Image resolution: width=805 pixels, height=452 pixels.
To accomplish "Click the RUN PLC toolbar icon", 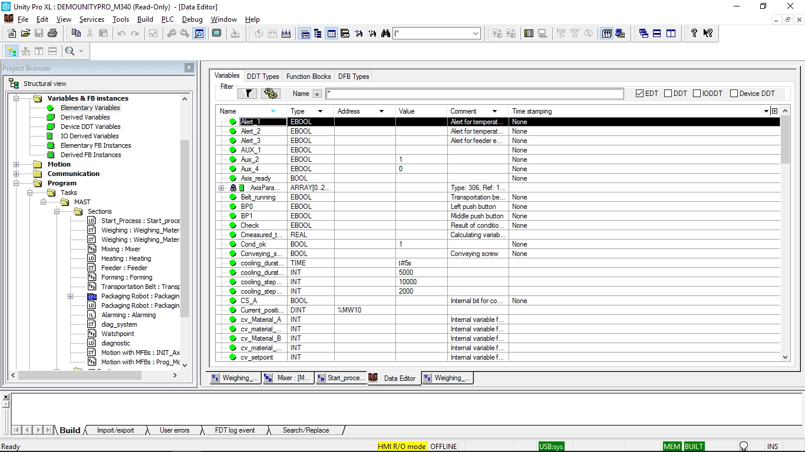I will pyautogui.click(x=560, y=34).
